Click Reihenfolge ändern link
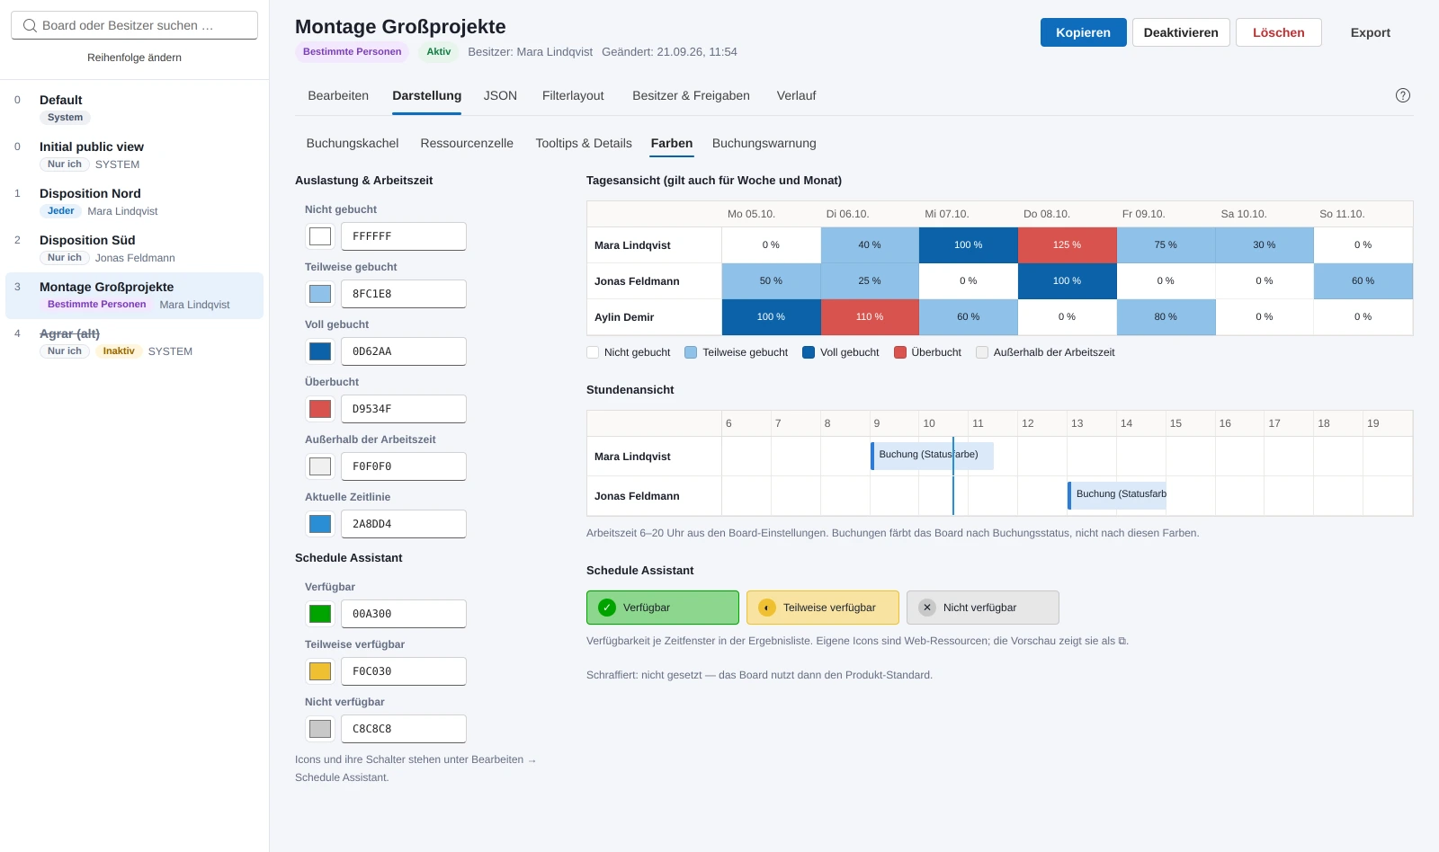Image resolution: width=1439 pixels, height=852 pixels. click(134, 58)
